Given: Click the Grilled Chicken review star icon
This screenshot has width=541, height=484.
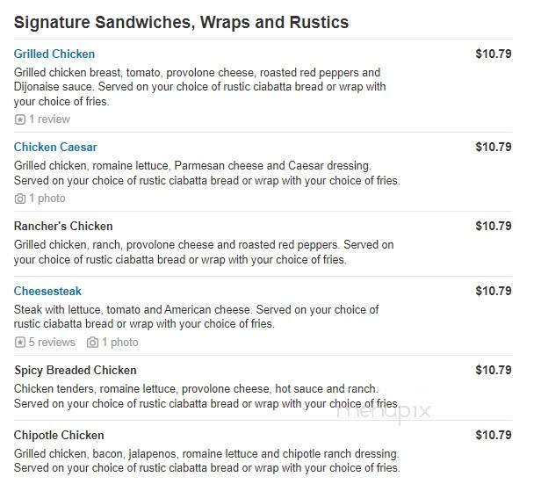Looking at the screenshot, I should (x=20, y=119).
